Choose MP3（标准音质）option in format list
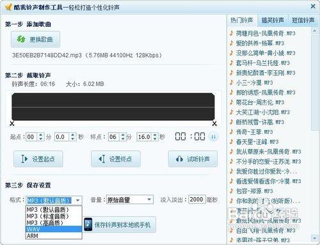Viewport: 320px width, 245px height. coord(54,216)
